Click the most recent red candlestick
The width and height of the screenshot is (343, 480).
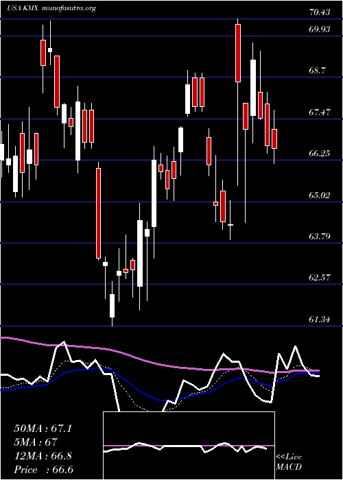click(274, 139)
